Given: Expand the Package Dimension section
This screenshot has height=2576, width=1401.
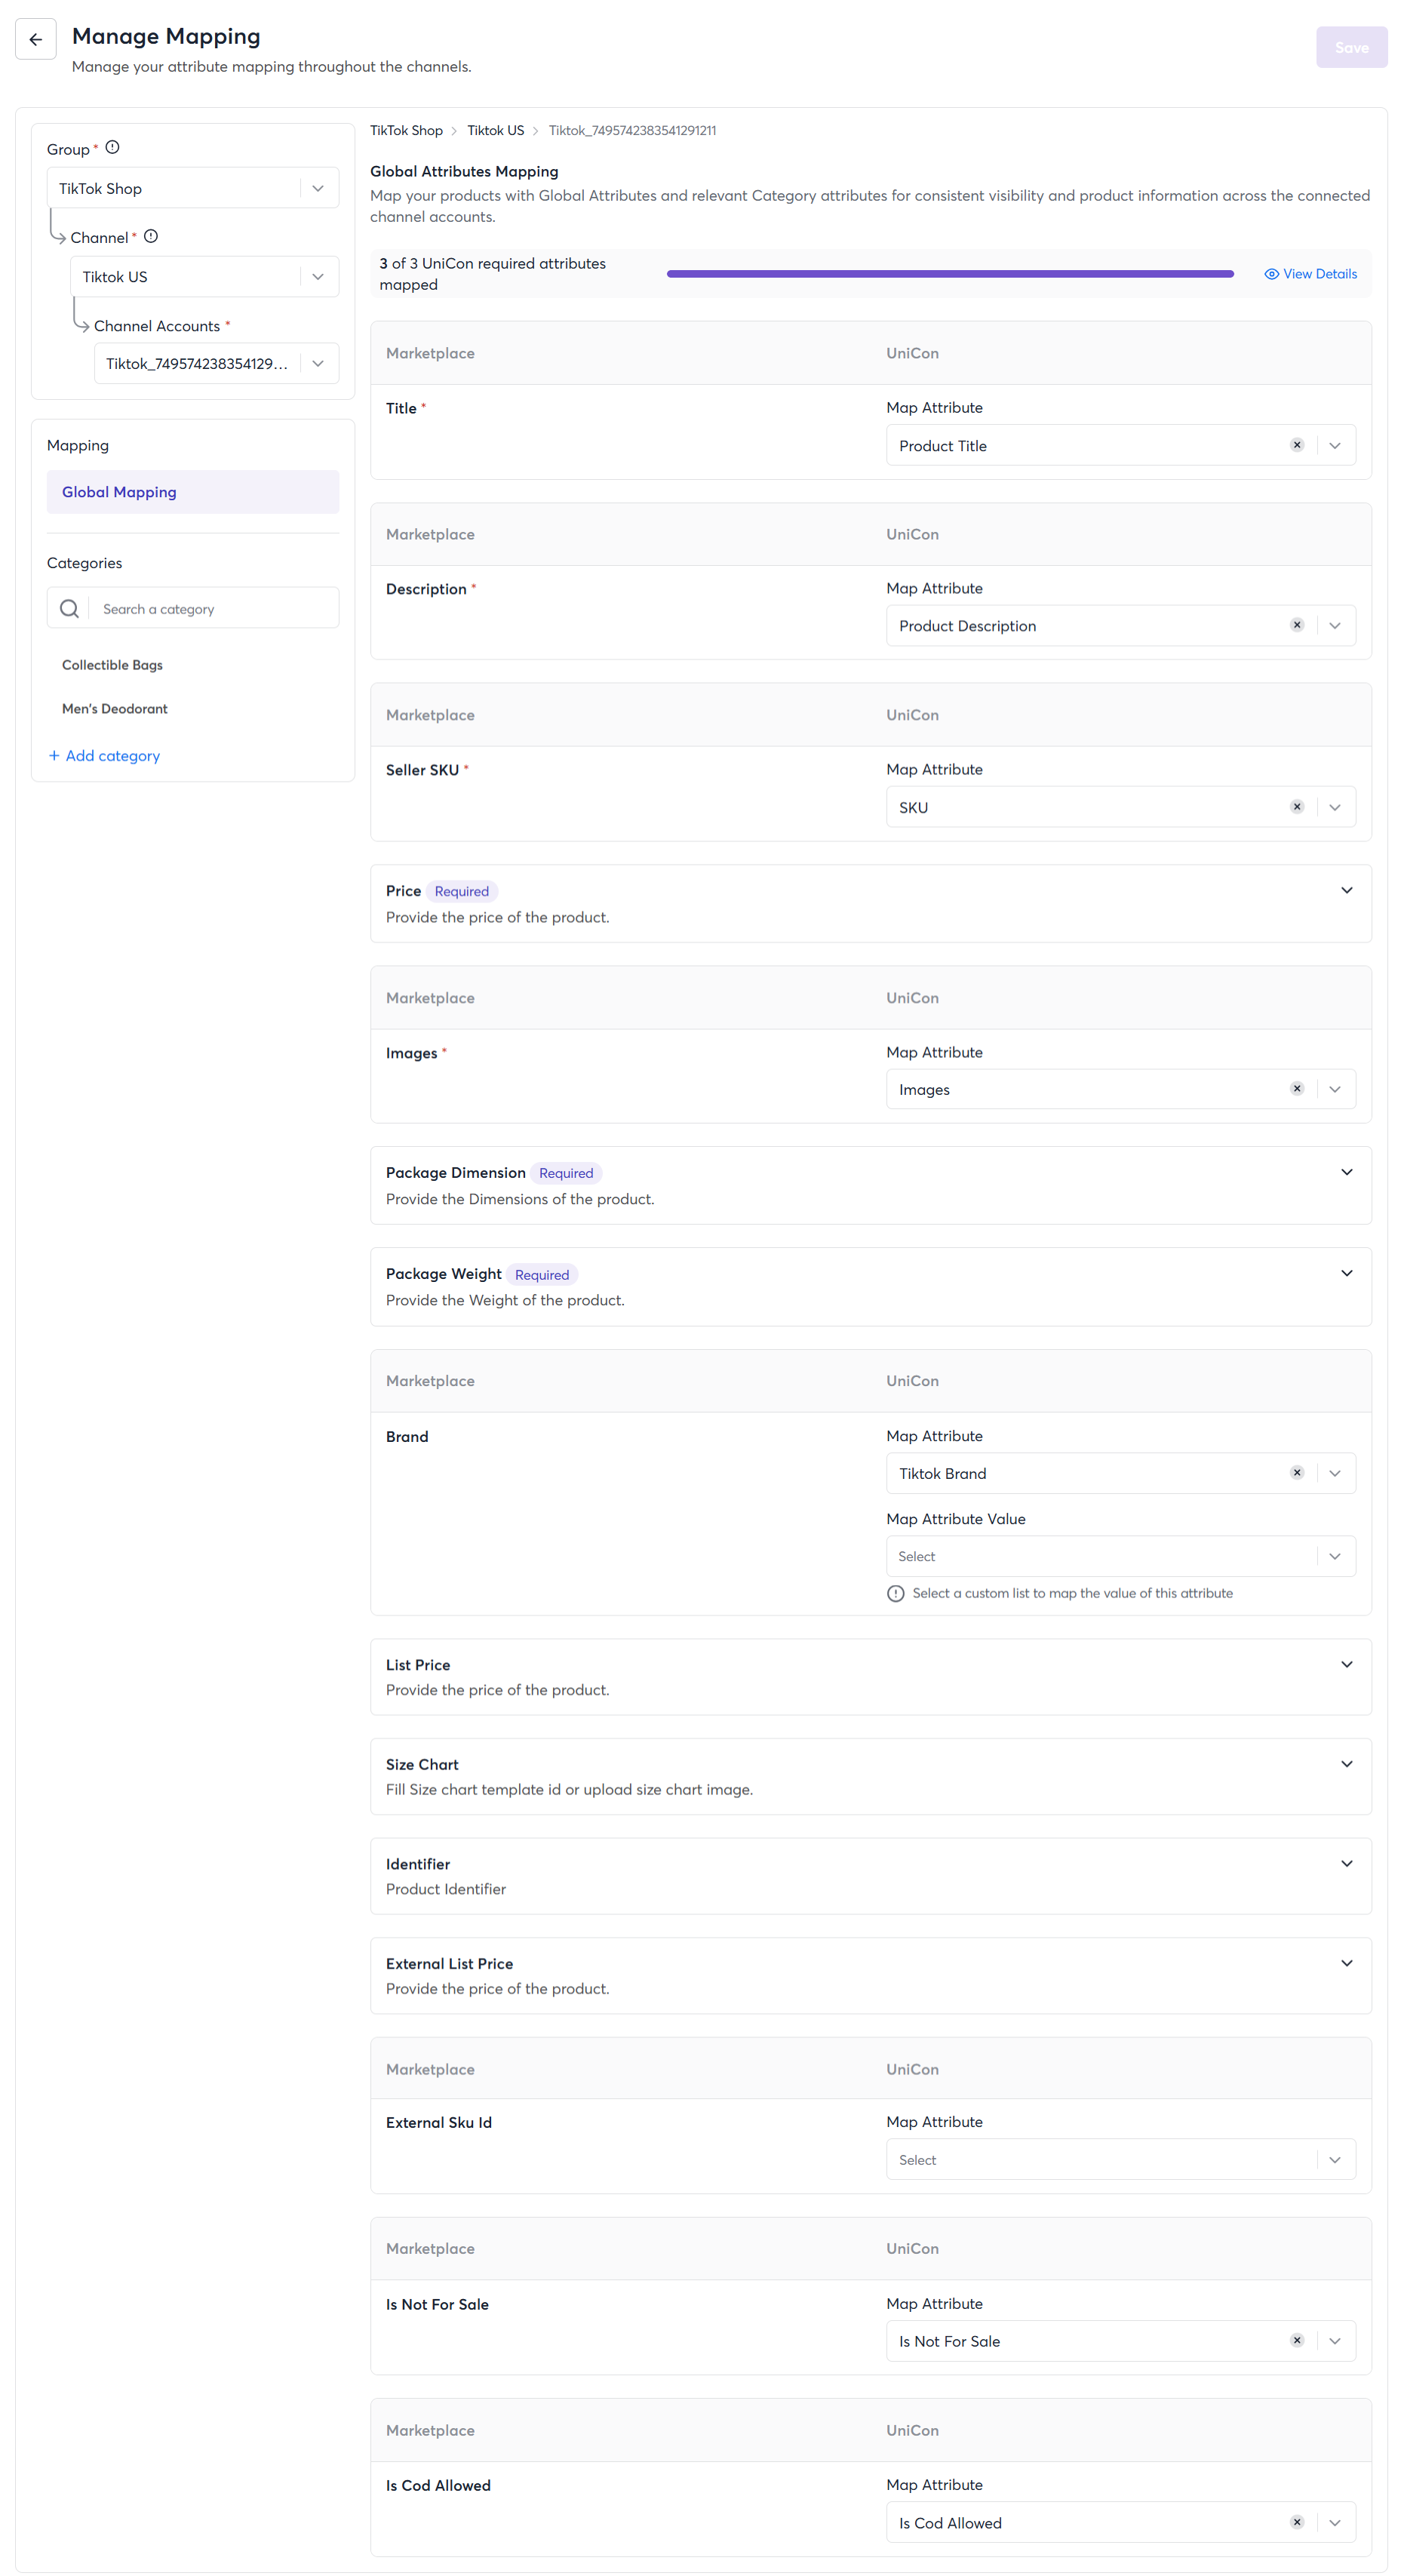Looking at the screenshot, I should (1346, 1172).
